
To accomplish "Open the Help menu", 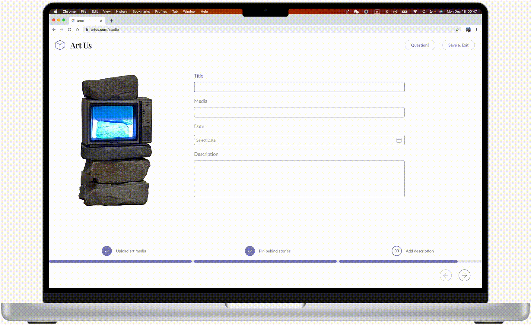I will [204, 11].
